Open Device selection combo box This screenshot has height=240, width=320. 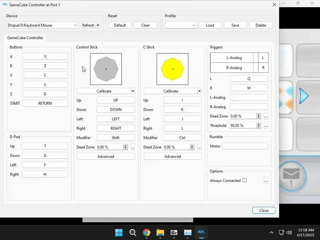(x=42, y=25)
